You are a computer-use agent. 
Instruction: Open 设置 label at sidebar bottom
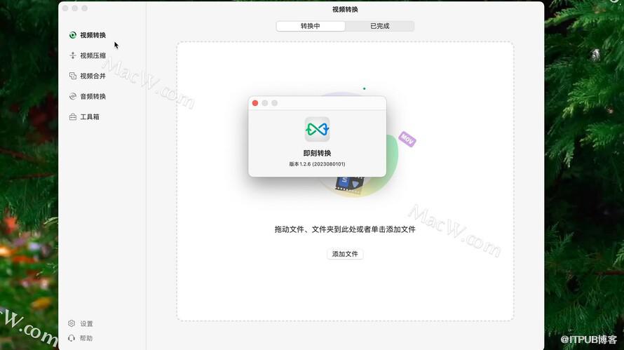tap(86, 324)
